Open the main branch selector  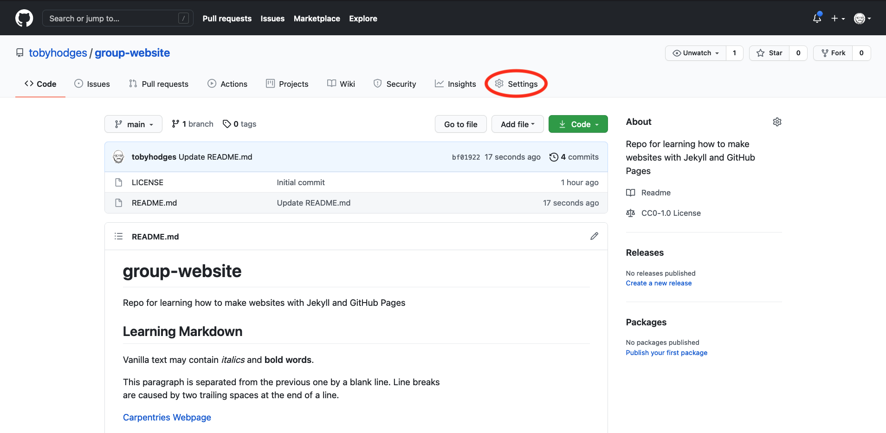133,124
